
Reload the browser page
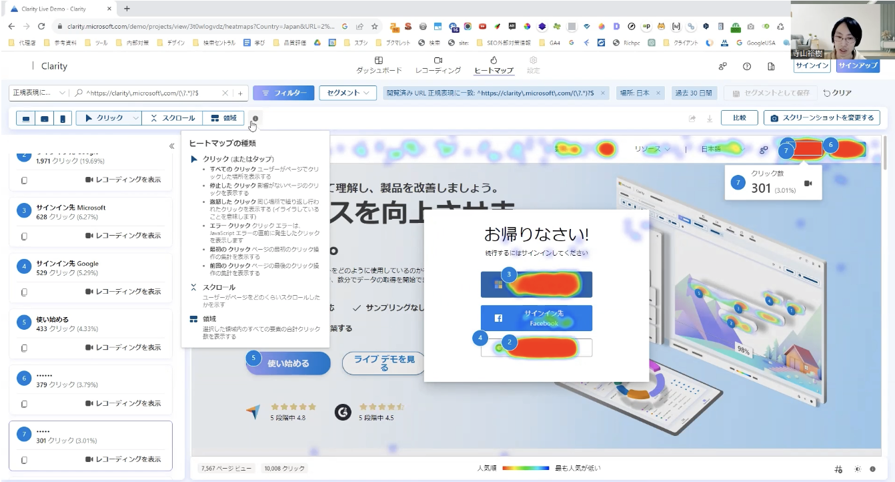pos(41,27)
